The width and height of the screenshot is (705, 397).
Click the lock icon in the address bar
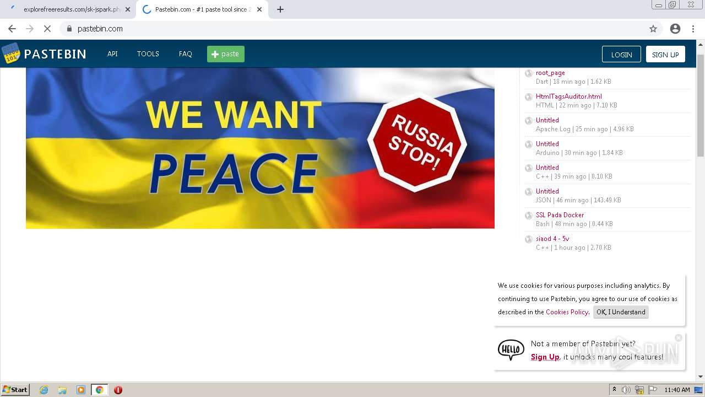(69, 29)
